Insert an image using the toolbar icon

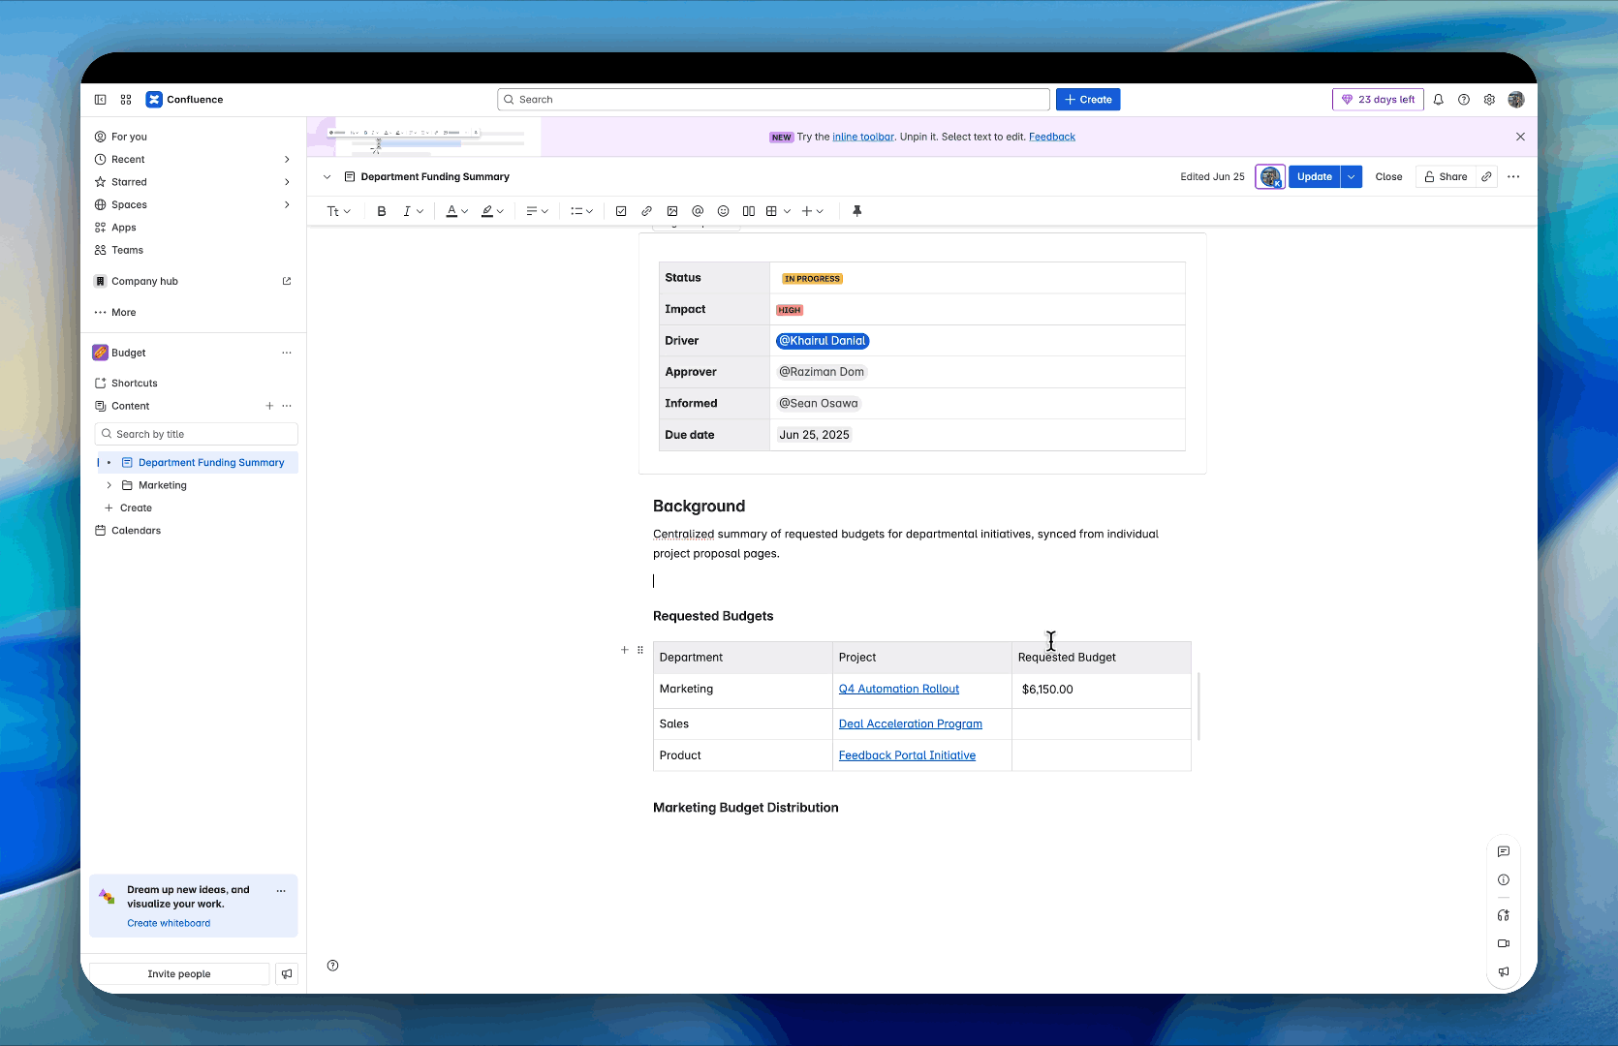672,211
